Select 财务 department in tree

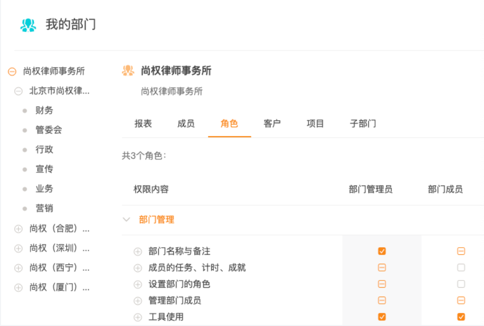coord(44,110)
